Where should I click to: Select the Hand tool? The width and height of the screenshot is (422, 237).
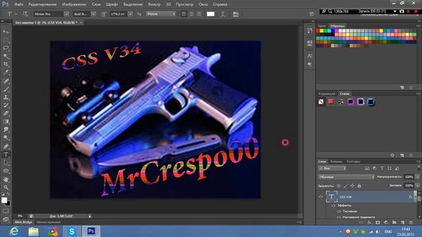pos(6,179)
